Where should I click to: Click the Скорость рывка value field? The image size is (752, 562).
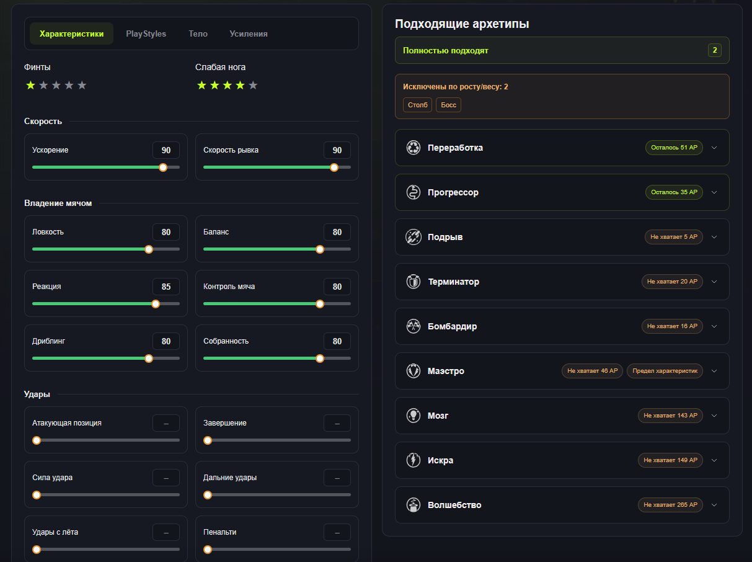[x=337, y=150]
